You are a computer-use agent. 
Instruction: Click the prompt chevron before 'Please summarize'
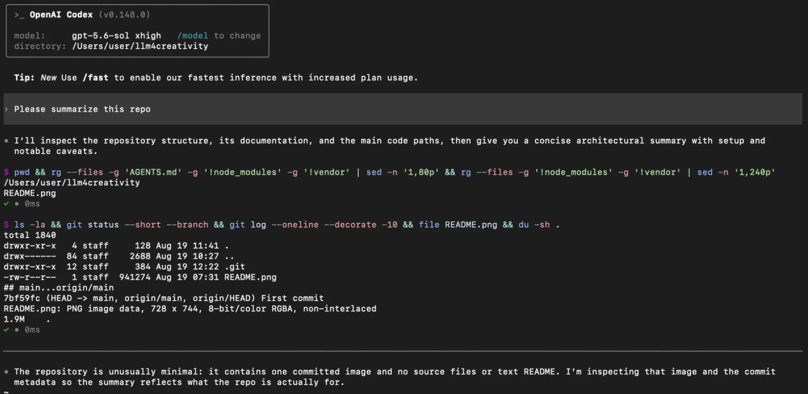pyautogui.click(x=6, y=109)
